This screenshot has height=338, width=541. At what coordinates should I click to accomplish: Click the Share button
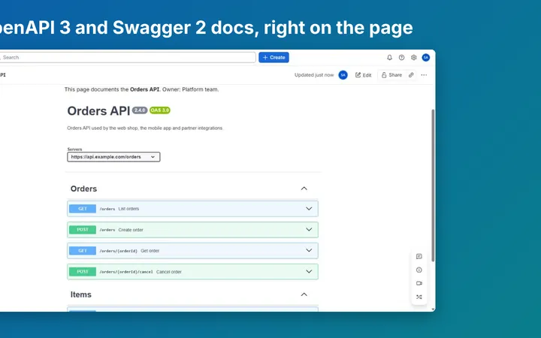(392, 75)
